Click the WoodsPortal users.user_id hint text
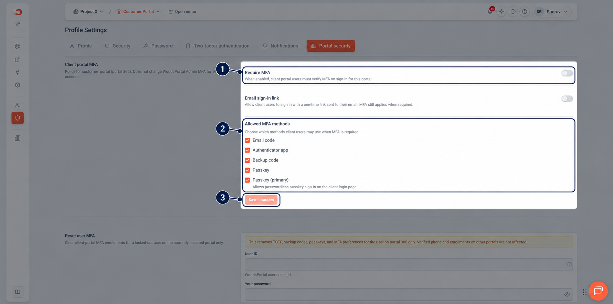613x304 pixels. tap(268, 275)
